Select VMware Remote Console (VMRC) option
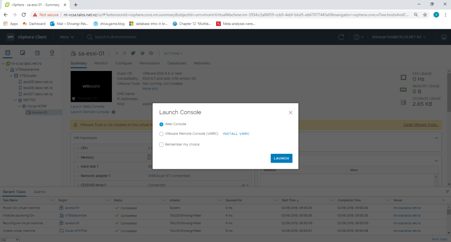451x242 pixels. 161,134
